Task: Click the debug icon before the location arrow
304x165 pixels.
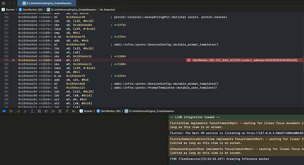Action: point(60,111)
